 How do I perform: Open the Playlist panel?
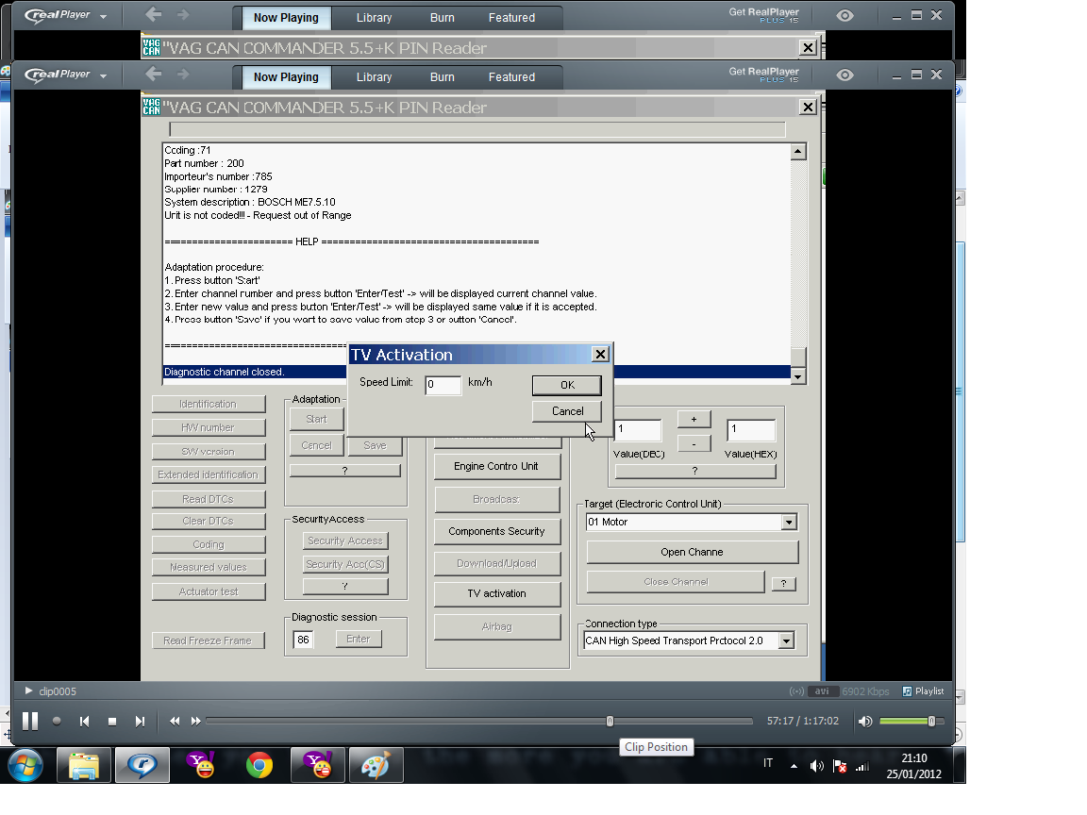coord(922,691)
